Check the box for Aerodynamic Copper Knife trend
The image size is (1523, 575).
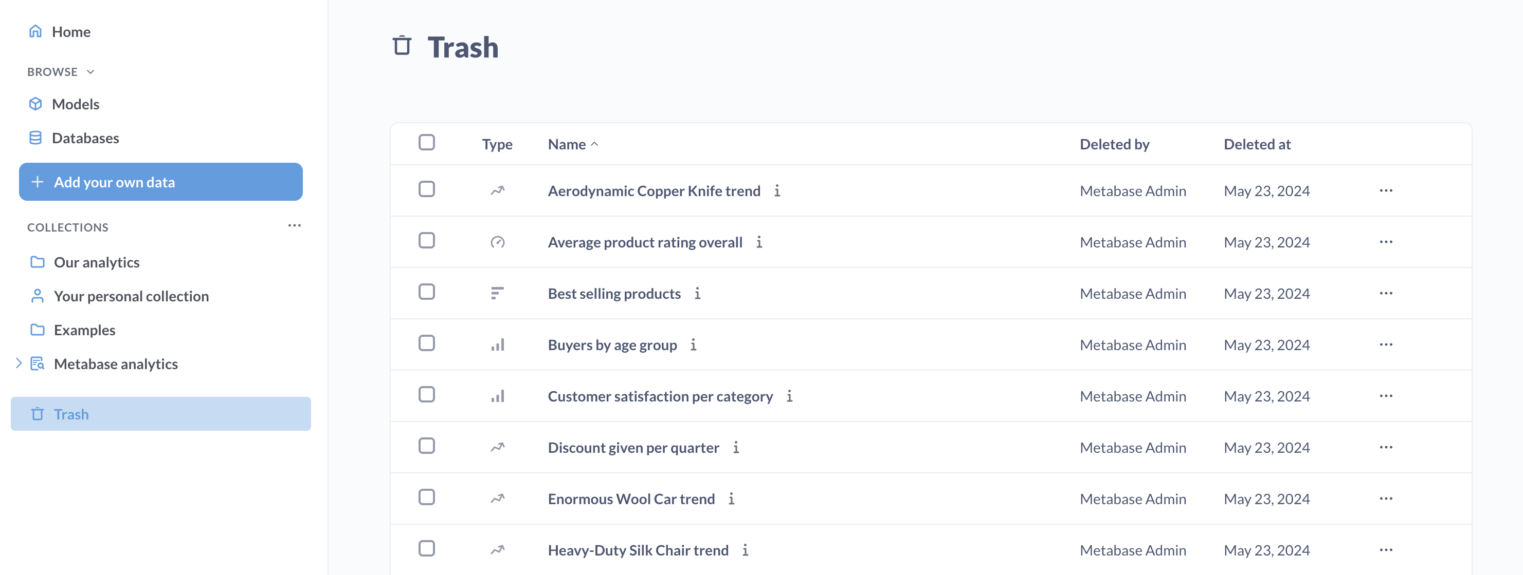(426, 189)
